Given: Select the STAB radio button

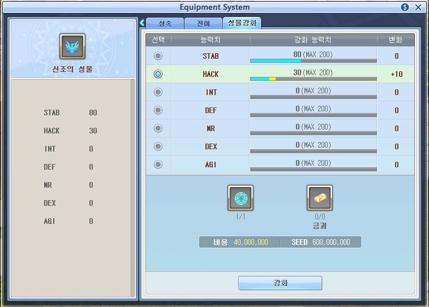Looking at the screenshot, I should (x=158, y=56).
